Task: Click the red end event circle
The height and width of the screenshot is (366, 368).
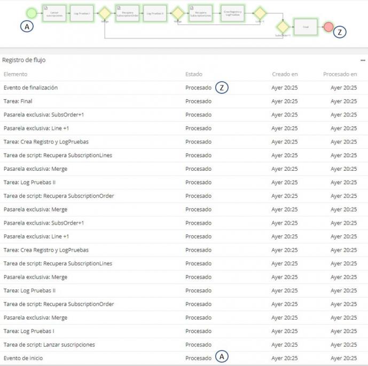Action: click(328, 27)
